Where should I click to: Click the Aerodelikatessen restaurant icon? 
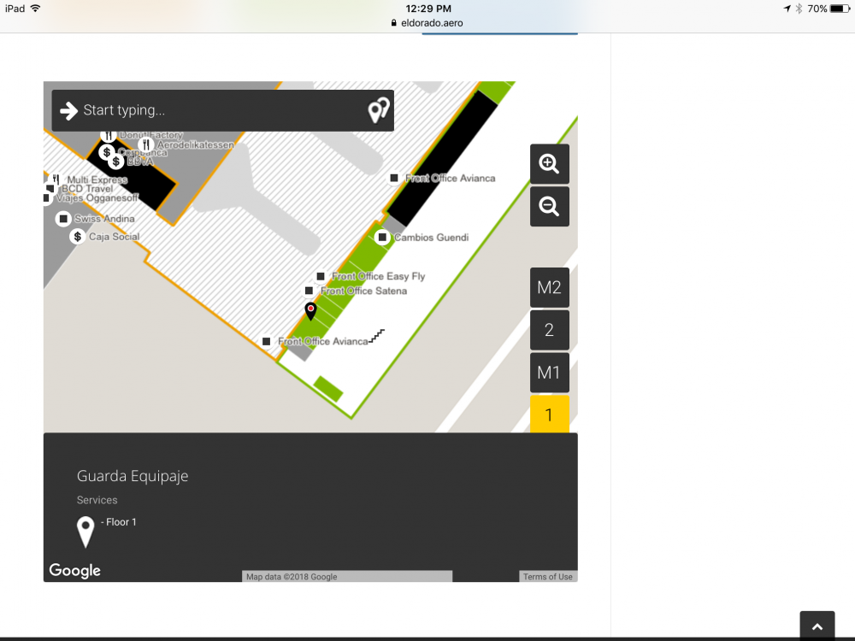[x=145, y=144]
